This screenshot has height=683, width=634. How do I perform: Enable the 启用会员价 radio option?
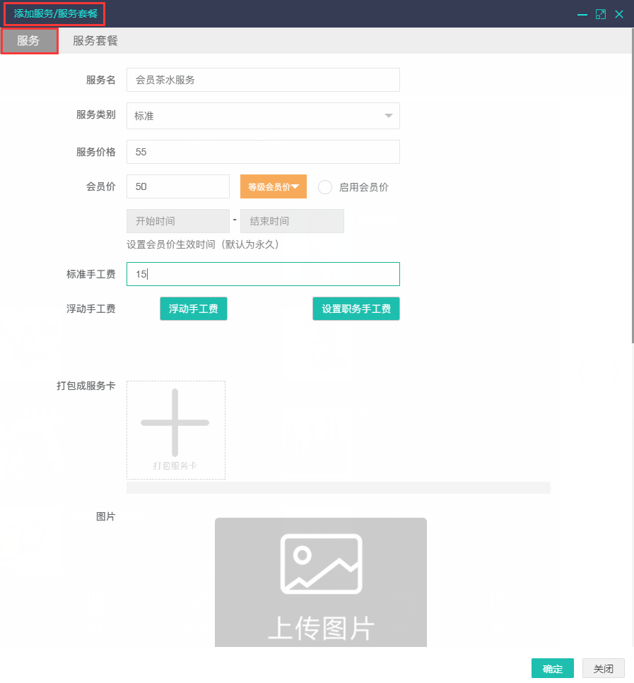click(x=325, y=187)
